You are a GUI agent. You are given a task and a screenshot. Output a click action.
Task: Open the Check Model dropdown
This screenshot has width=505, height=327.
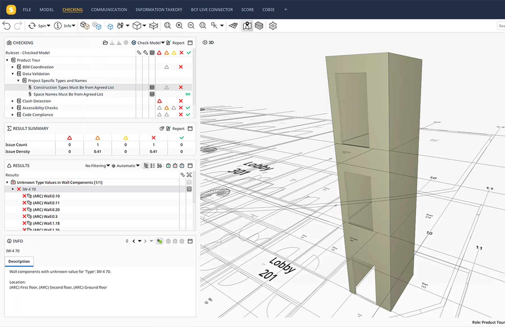point(148,43)
